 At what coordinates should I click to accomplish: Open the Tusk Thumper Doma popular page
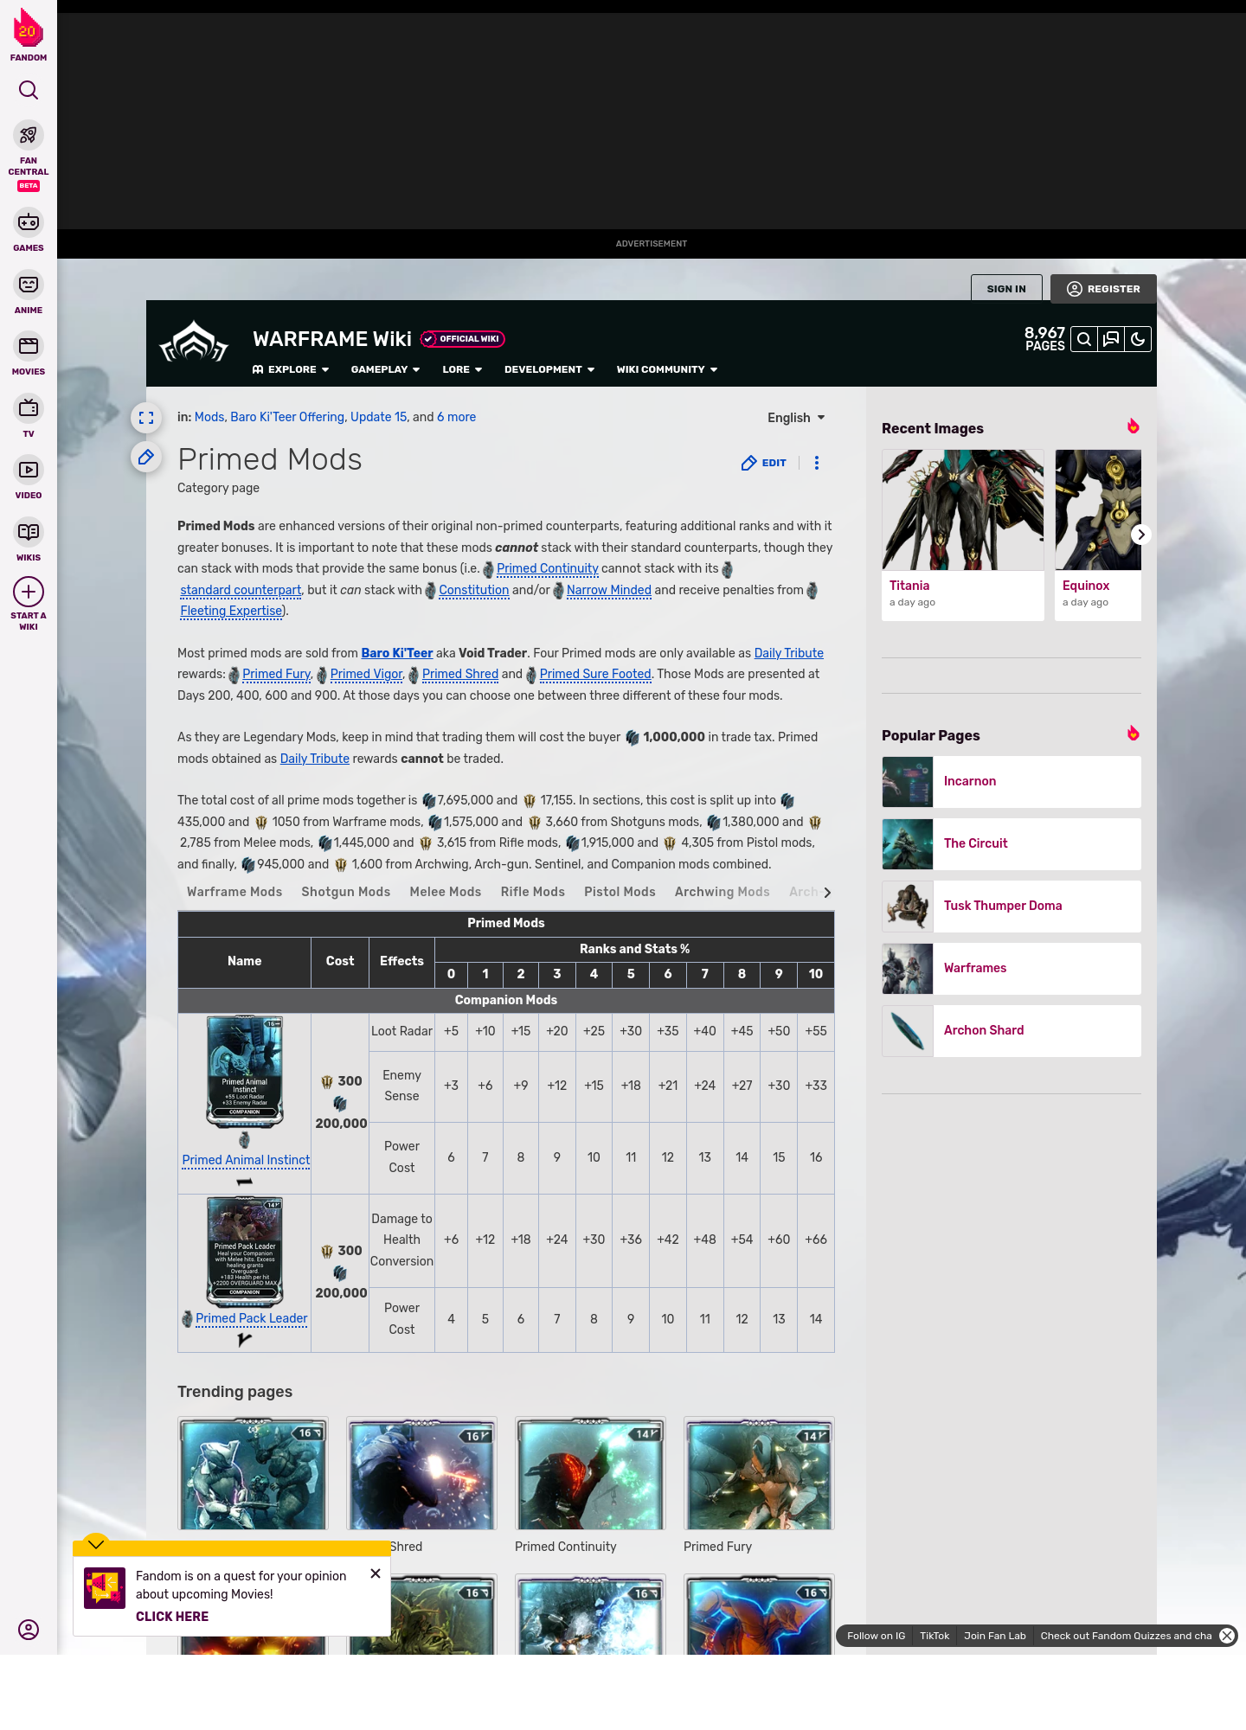[x=1012, y=907]
